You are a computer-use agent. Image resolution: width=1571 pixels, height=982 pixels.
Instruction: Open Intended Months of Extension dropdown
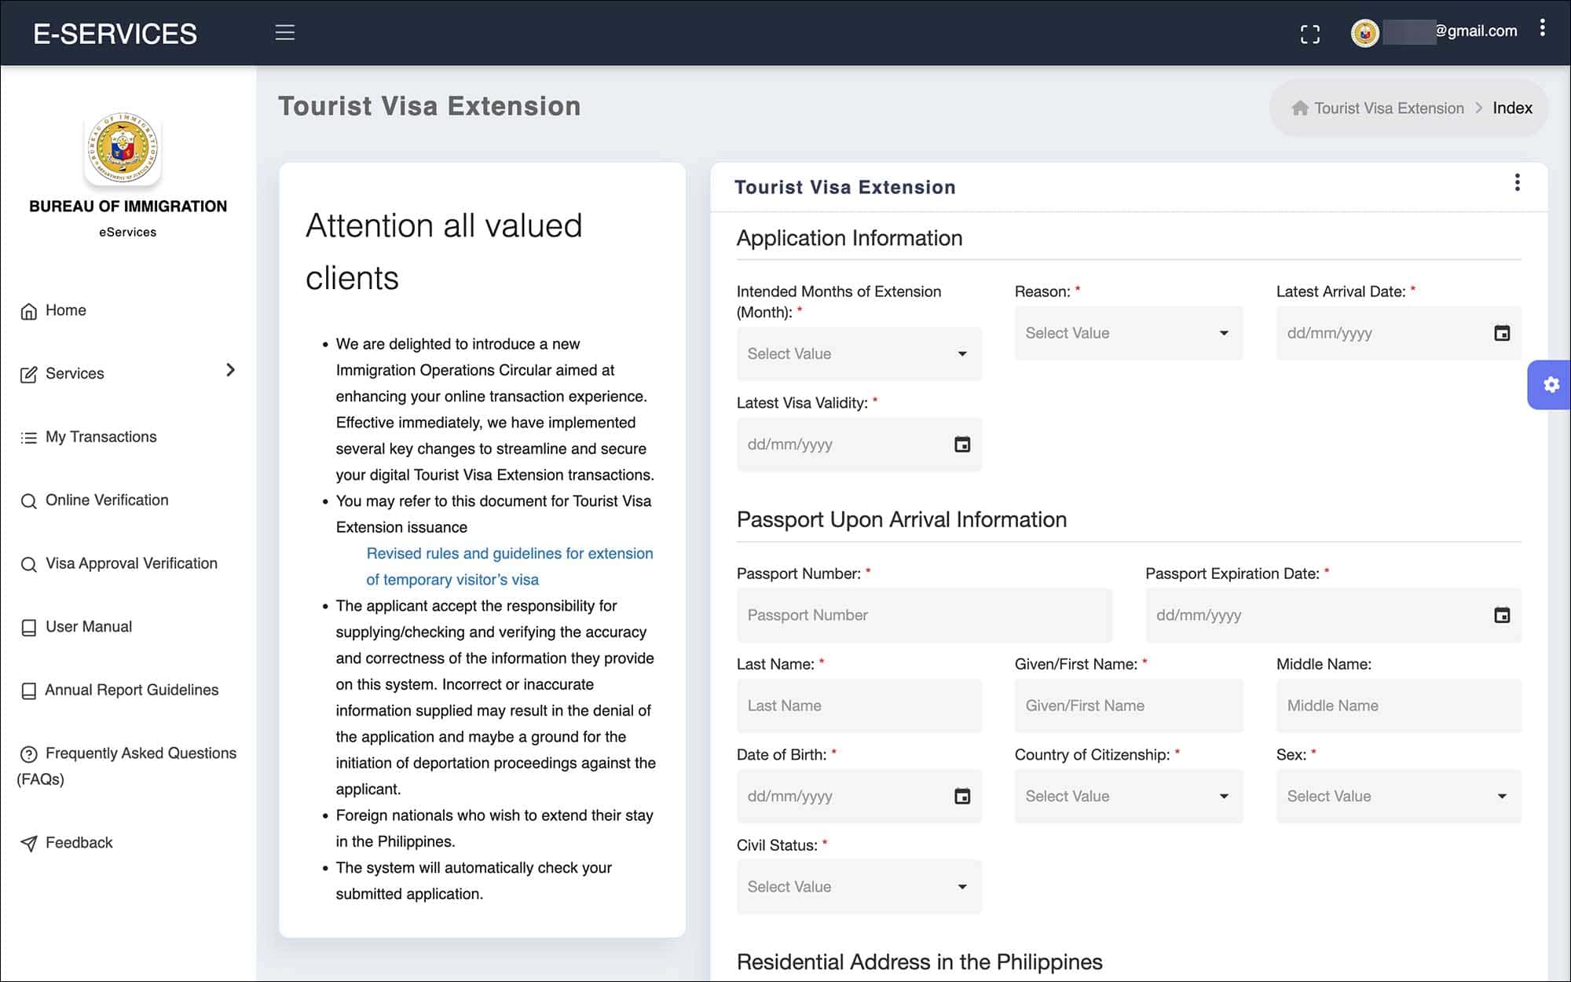[859, 354]
